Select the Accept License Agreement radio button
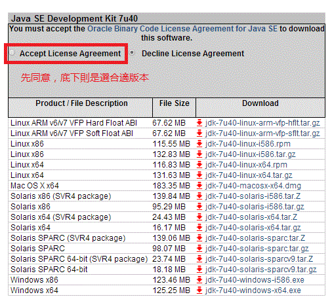This screenshot has height=299, width=332. click(12, 52)
